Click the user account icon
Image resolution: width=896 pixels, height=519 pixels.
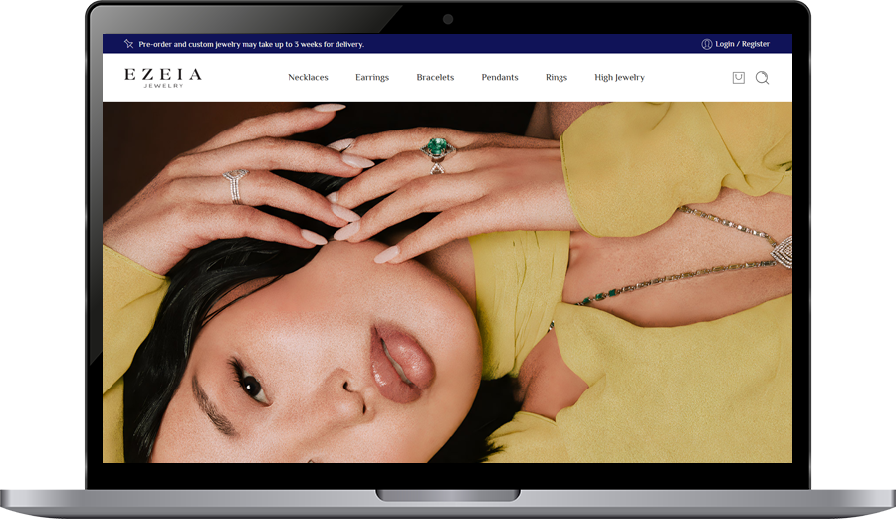click(x=706, y=44)
